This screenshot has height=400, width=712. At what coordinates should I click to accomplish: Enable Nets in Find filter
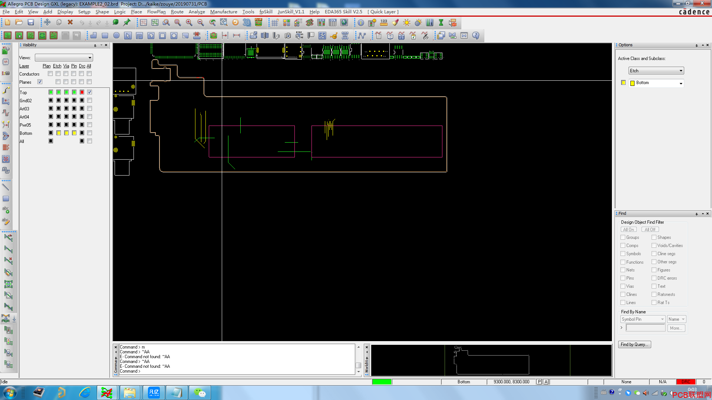(623, 270)
